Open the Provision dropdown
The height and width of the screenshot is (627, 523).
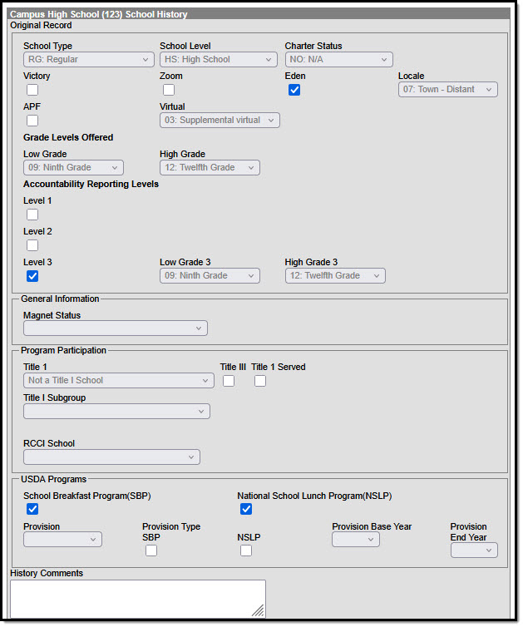(x=62, y=540)
